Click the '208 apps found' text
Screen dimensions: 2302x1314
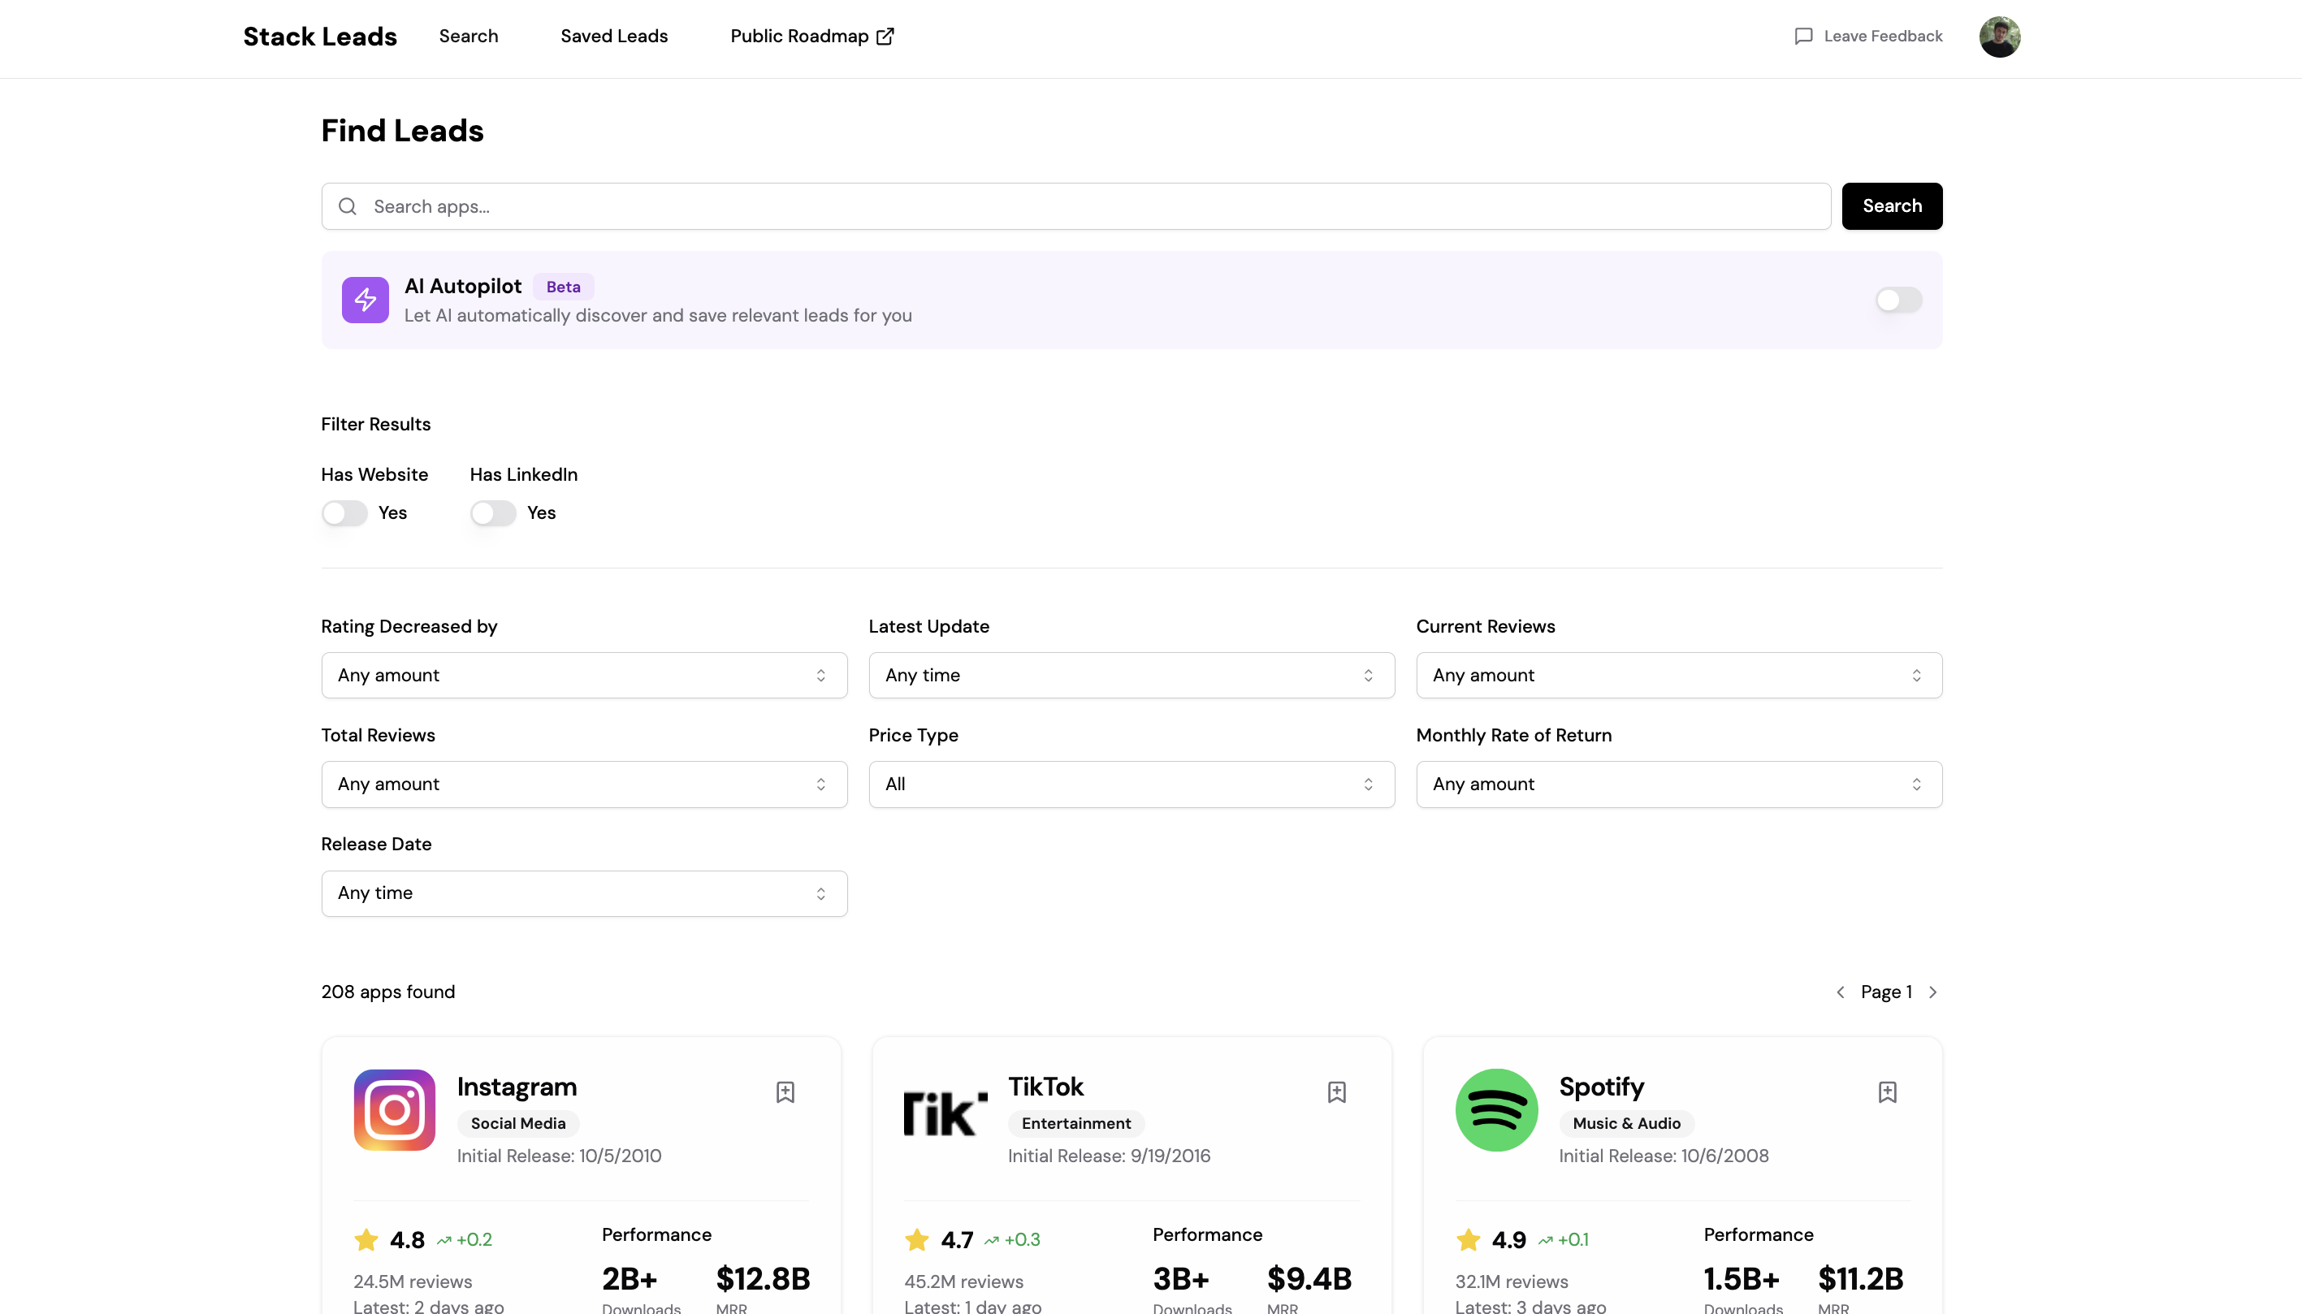point(388,992)
